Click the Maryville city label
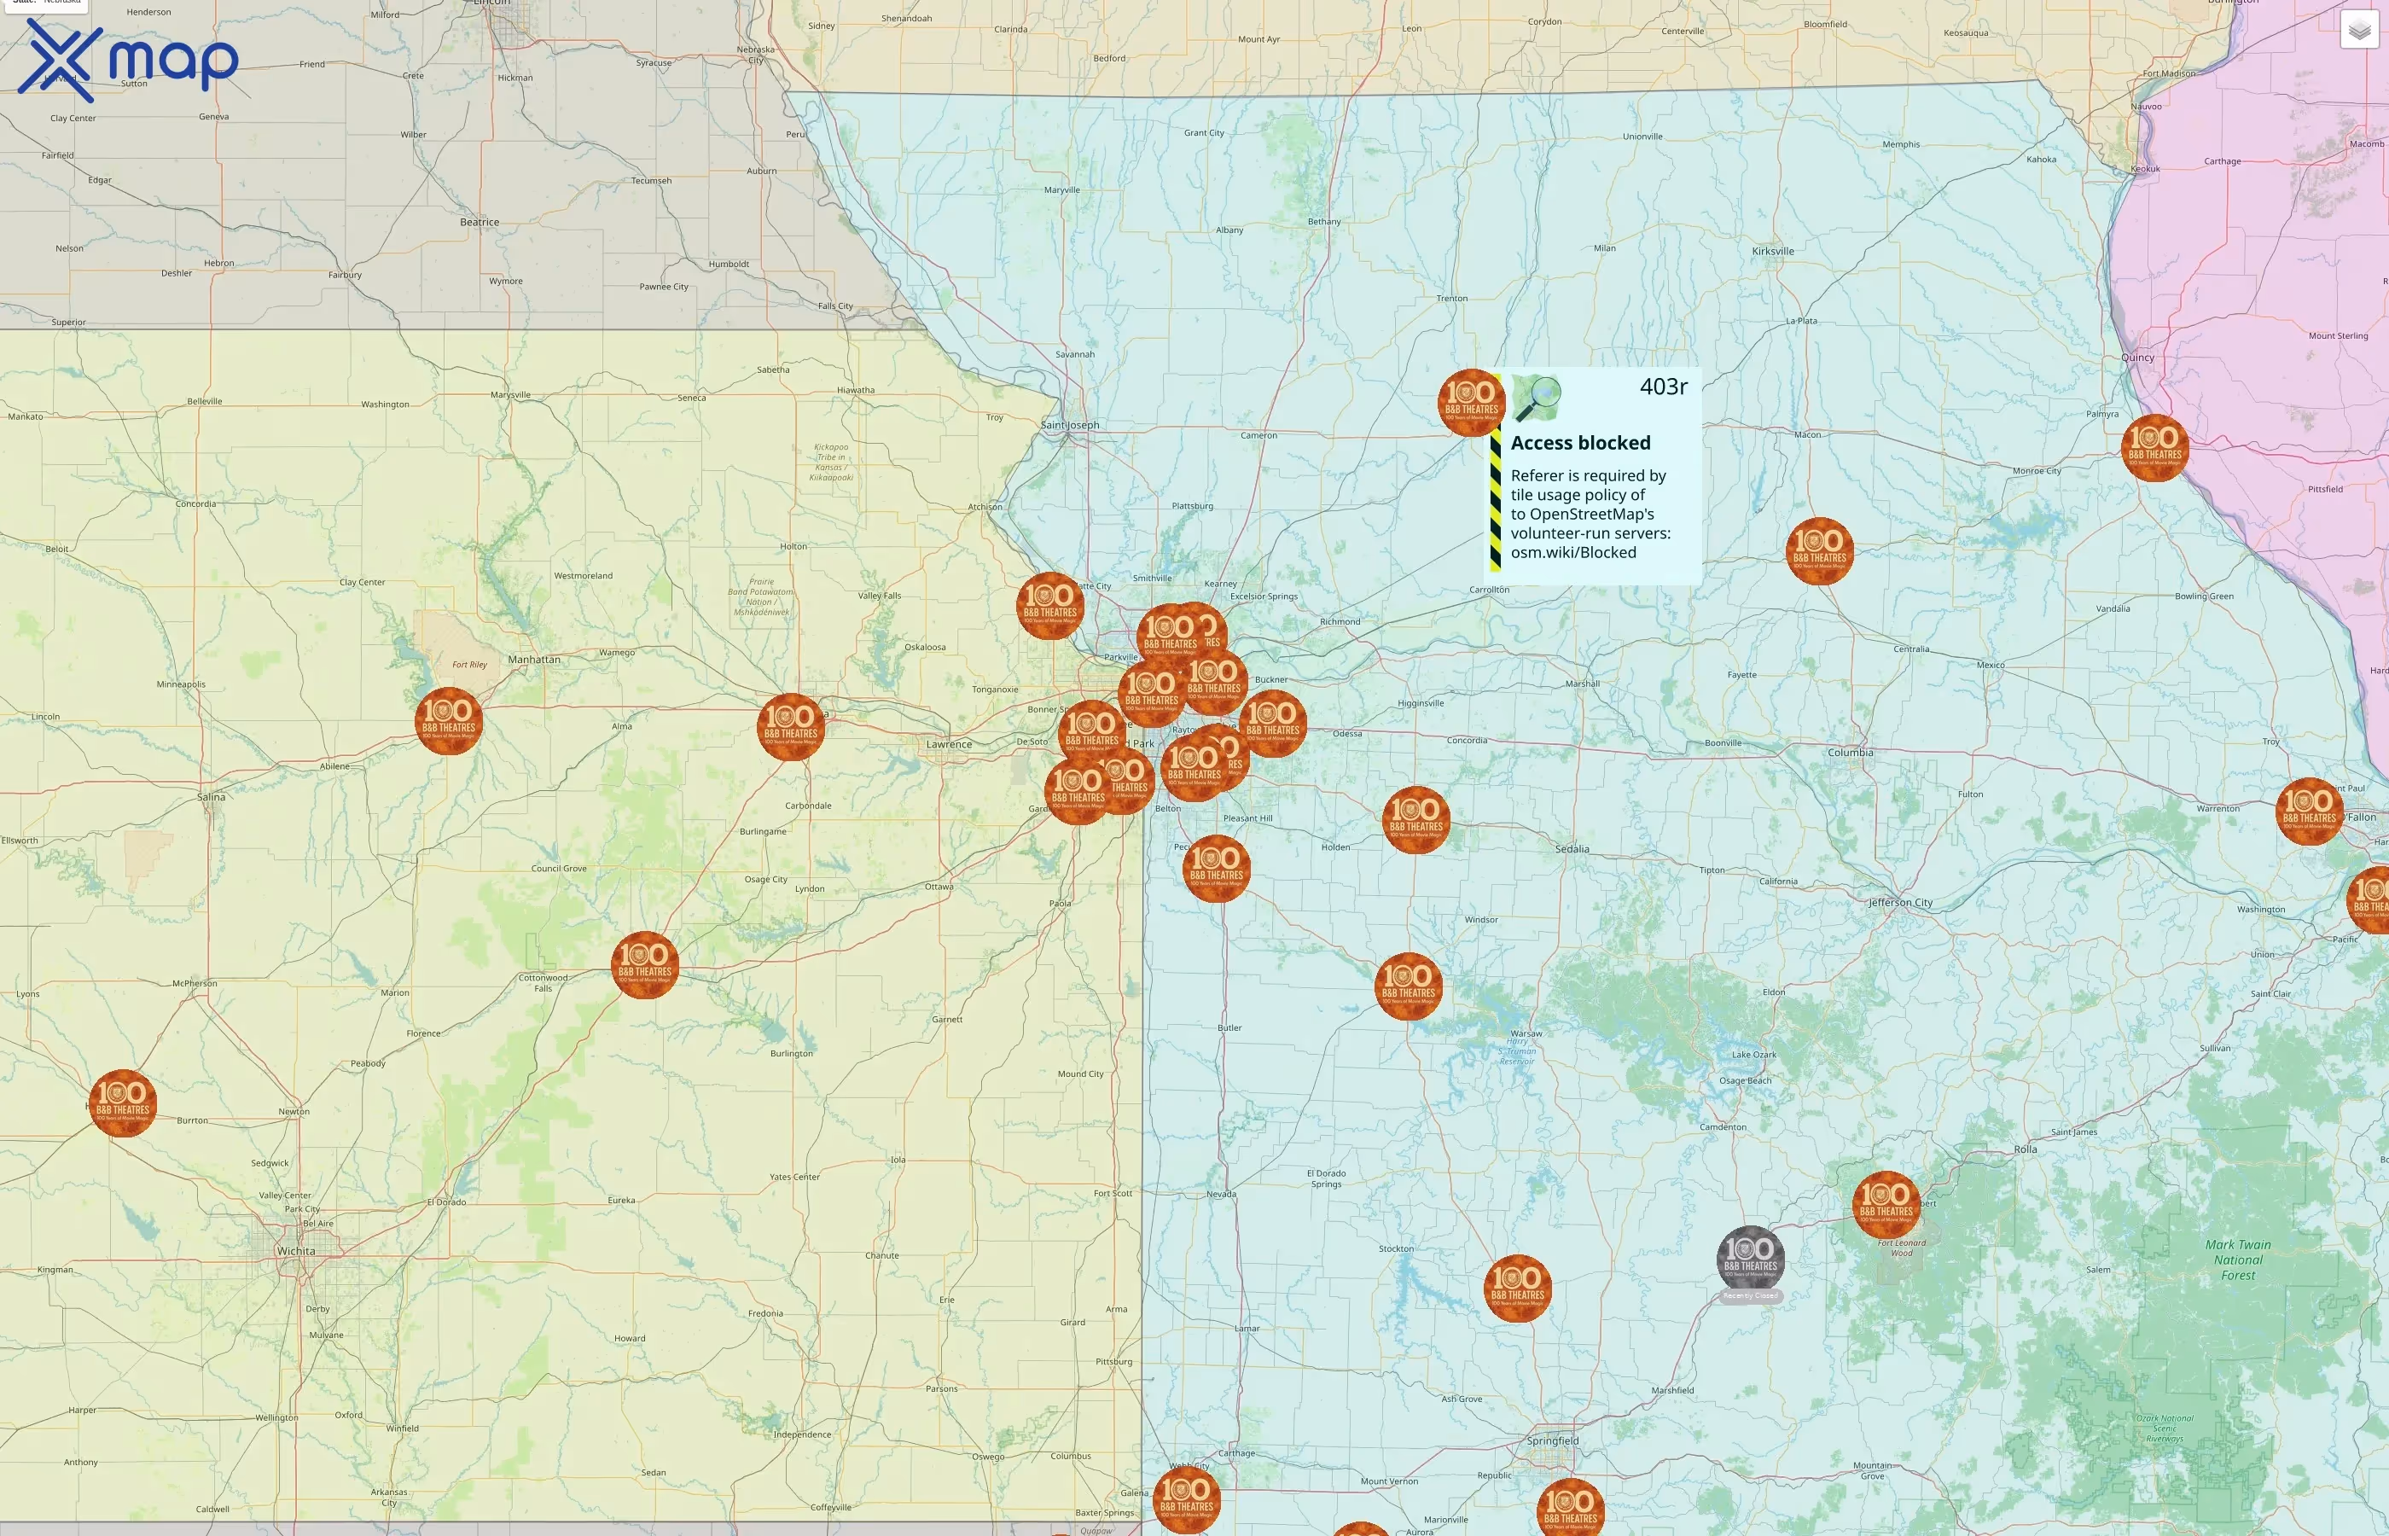Image resolution: width=2389 pixels, height=1536 pixels. point(1062,189)
